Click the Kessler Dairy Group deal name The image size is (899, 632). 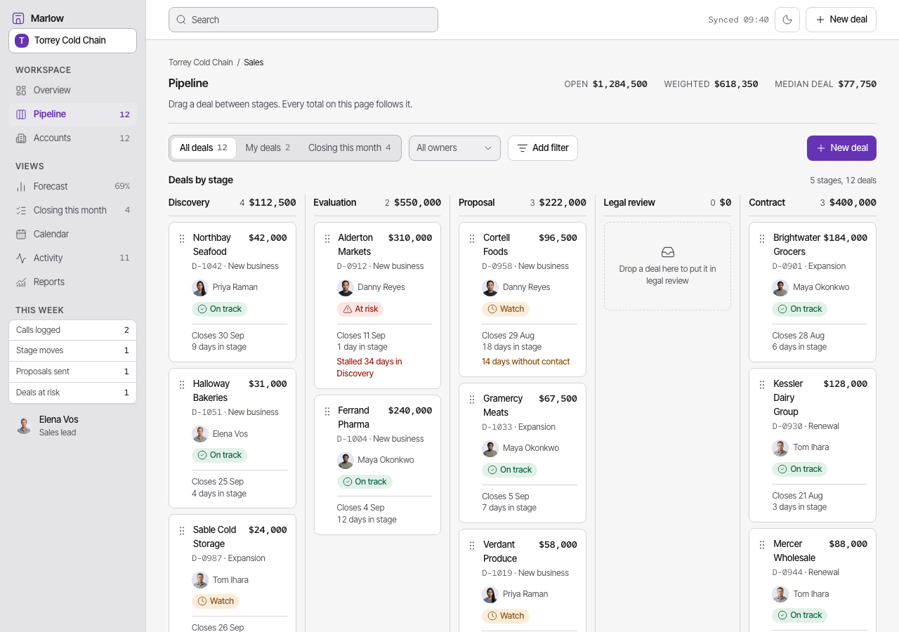click(788, 398)
